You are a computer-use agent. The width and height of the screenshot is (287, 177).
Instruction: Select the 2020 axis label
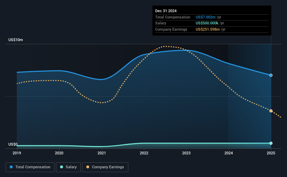(59, 153)
